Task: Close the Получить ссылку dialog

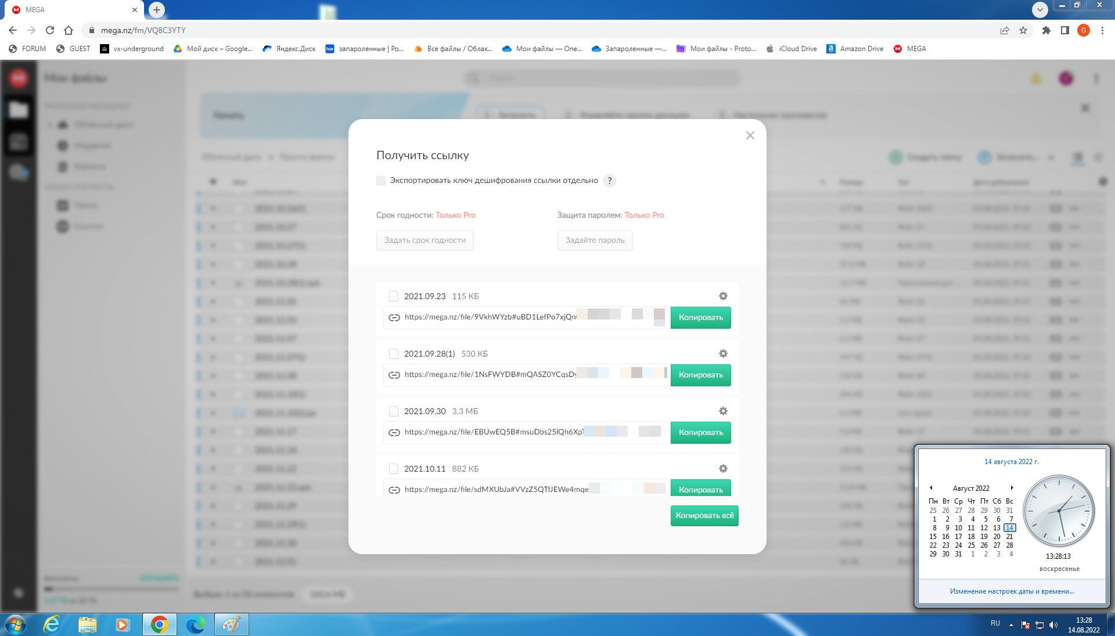Action: pos(750,135)
